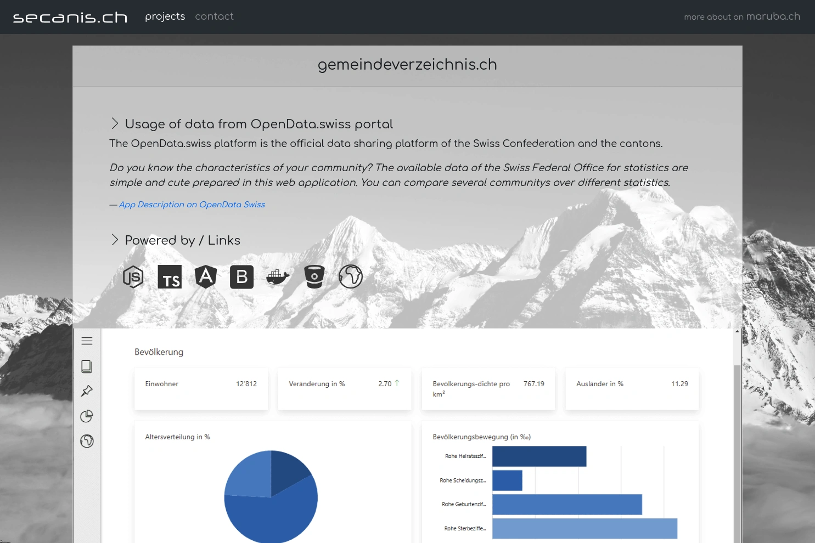
Task: Visit the maruba.ch link
Action: (x=773, y=16)
